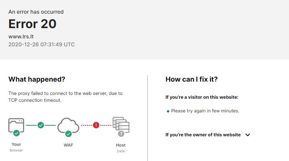Click the www.lrs.lt domain text
Image resolution: width=289 pixels, height=161 pixels.
coord(21,36)
